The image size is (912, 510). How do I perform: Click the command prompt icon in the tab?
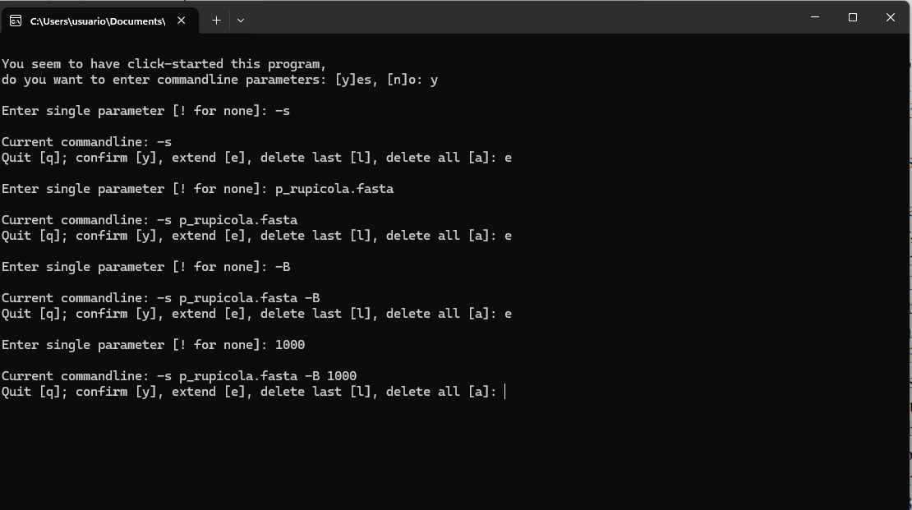coord(16,21)
